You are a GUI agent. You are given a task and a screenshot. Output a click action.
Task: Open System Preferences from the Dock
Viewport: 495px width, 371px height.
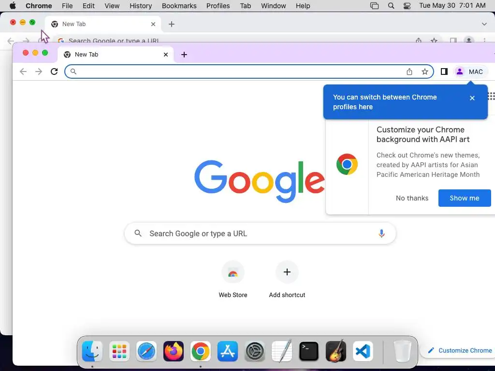[255, 351]
